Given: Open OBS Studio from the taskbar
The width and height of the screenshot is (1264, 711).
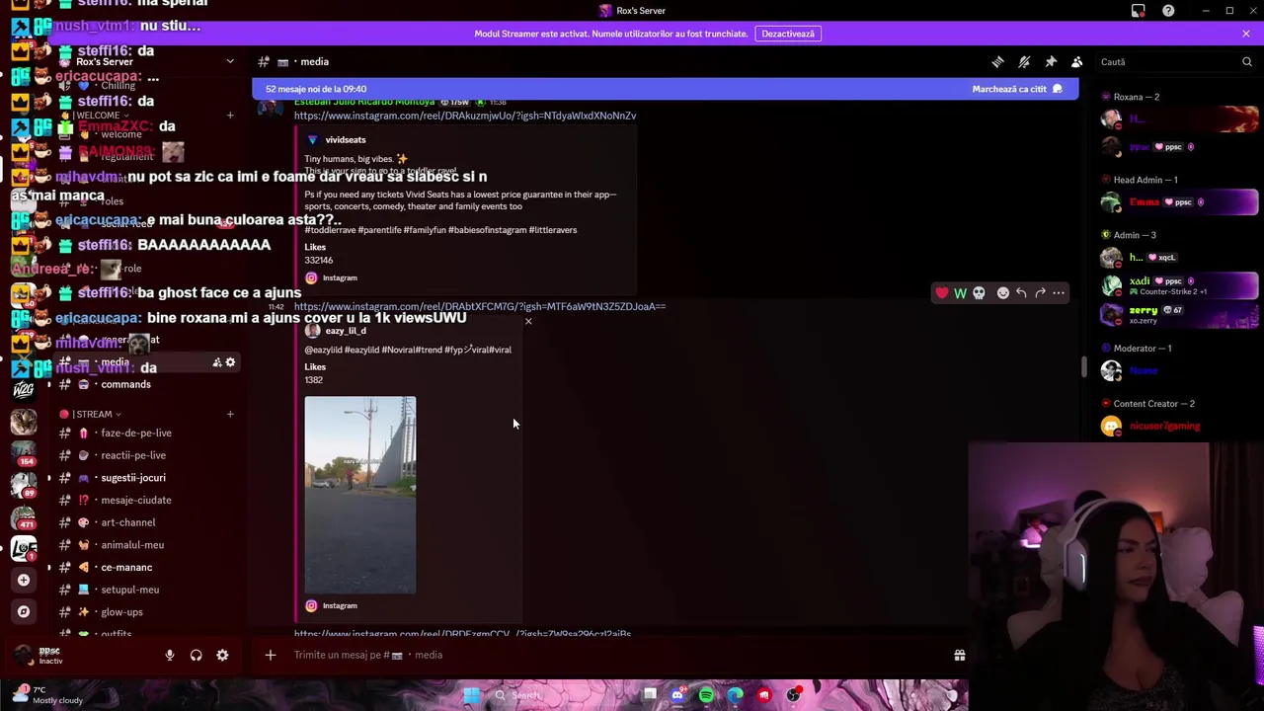Looking at the screenshot, I should pos(793,695).
